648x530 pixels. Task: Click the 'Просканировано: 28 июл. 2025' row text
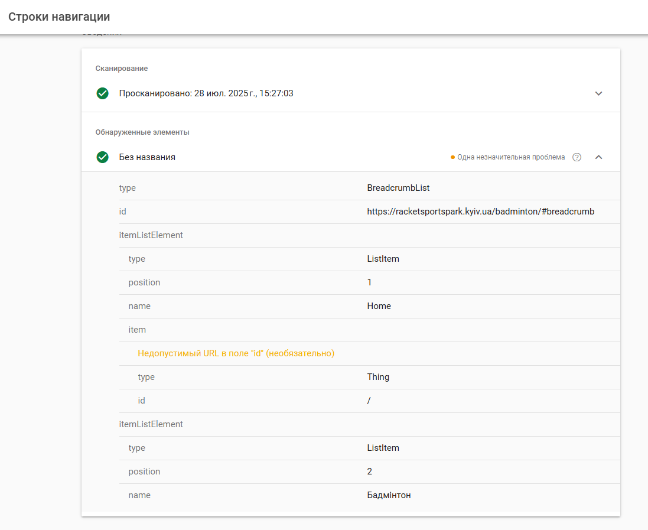[x=206, y=93]
